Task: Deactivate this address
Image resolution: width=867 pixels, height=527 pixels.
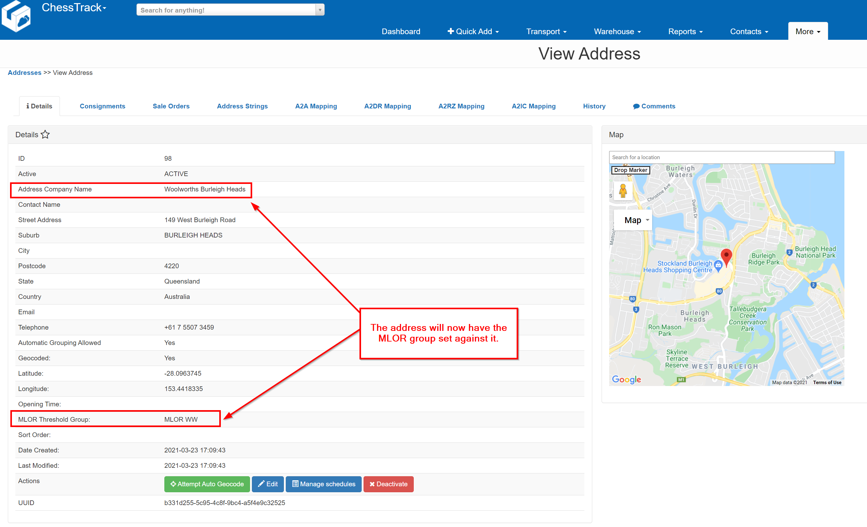Action: click(x=388, y=484)
